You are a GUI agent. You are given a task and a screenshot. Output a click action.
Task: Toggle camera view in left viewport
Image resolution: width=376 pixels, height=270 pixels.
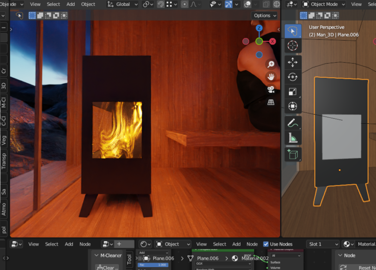270,90
